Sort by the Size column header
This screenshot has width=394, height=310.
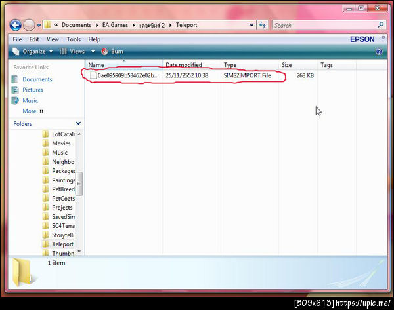(x=298, y=65)
